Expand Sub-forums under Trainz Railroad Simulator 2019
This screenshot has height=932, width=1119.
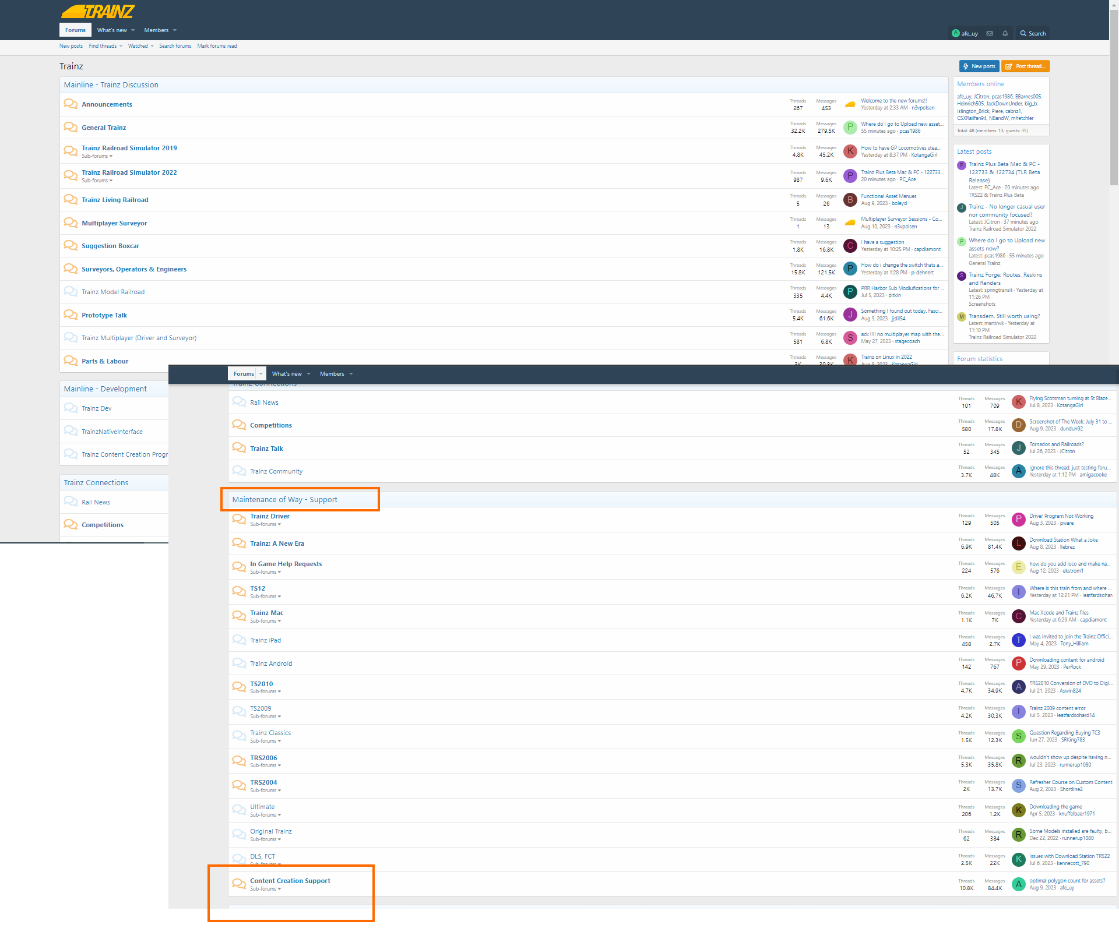click(97, 156)
